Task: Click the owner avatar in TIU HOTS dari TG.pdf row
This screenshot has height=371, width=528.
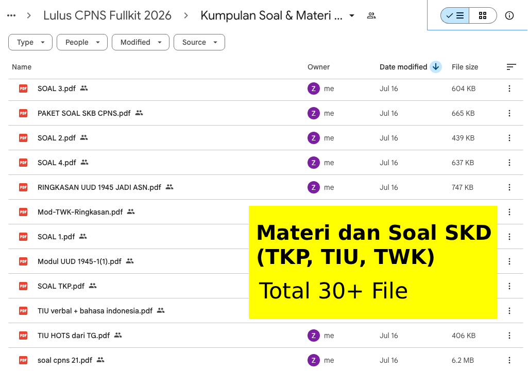Action: [314, 335]
